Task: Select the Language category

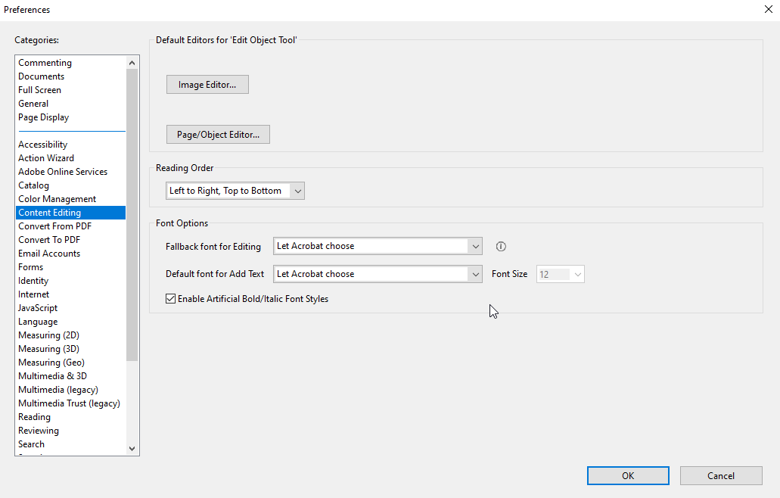Action: click(38, 321)
